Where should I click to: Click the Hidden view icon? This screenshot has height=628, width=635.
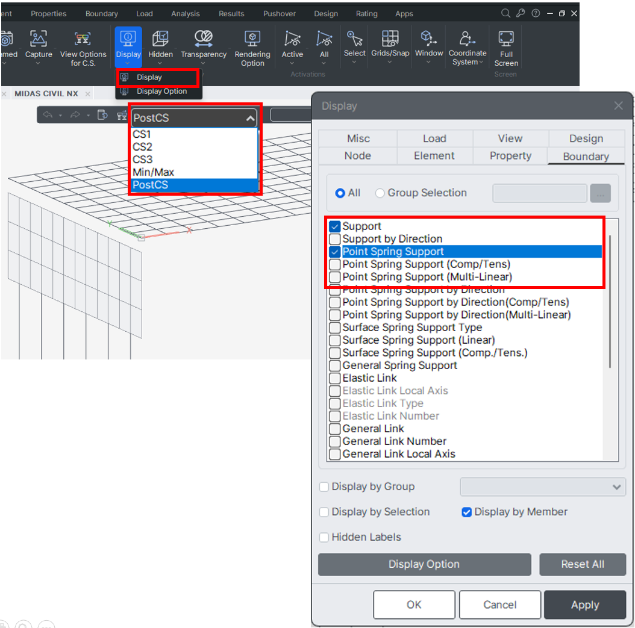[x=160, y=40]
